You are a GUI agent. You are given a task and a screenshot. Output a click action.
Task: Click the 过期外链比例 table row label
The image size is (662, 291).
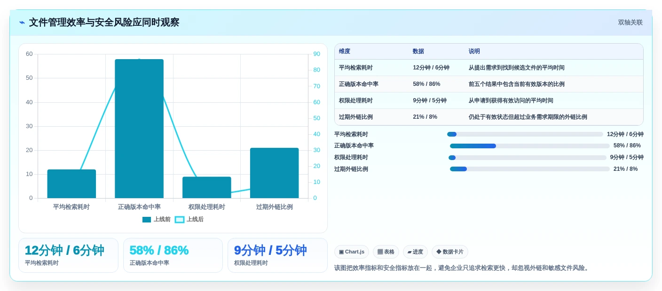point(356,117)
